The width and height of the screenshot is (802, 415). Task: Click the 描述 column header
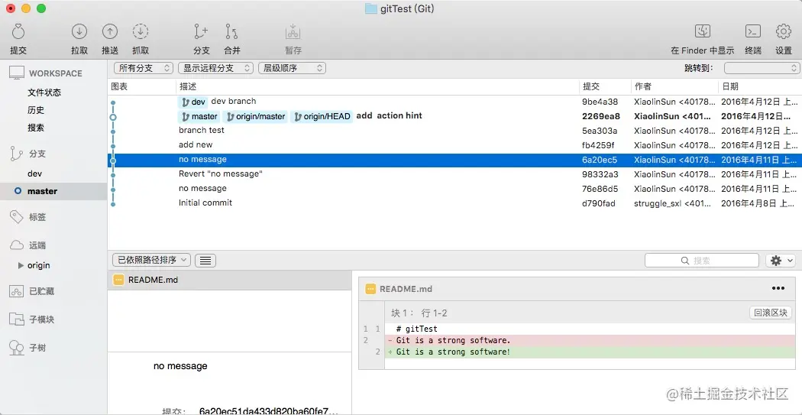[x=377, y=87]
